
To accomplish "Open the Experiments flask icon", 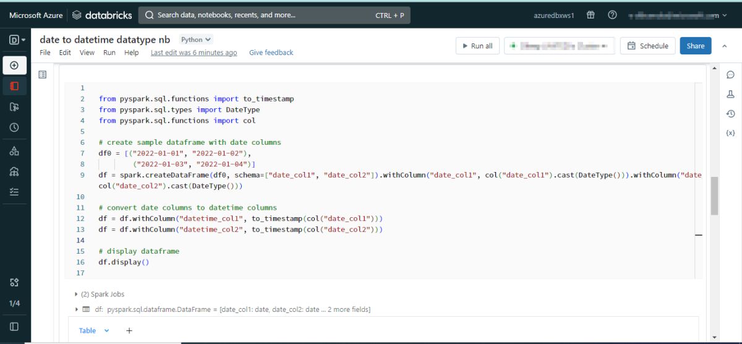I will [x=730, y=94].
